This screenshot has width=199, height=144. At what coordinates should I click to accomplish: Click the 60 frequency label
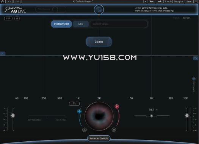click(x=17, y=98)
